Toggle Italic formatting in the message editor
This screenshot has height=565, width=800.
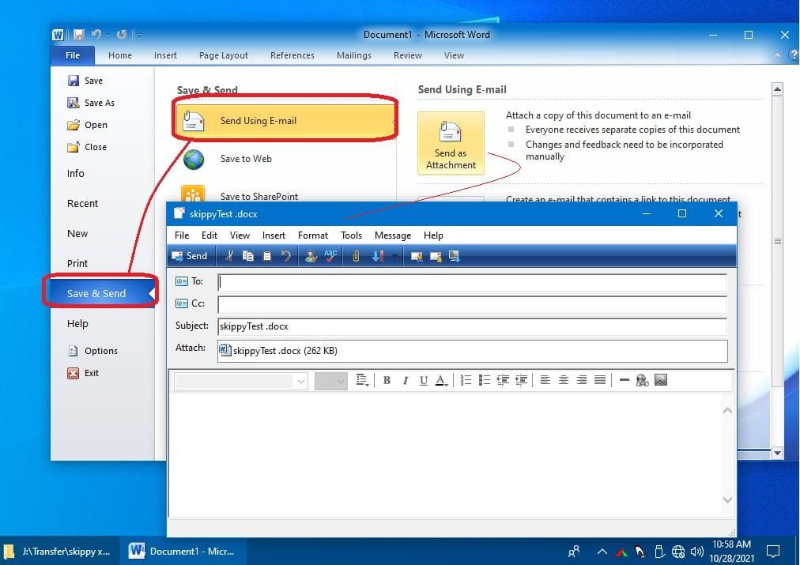pyautogui.click(x=406, y=380)
